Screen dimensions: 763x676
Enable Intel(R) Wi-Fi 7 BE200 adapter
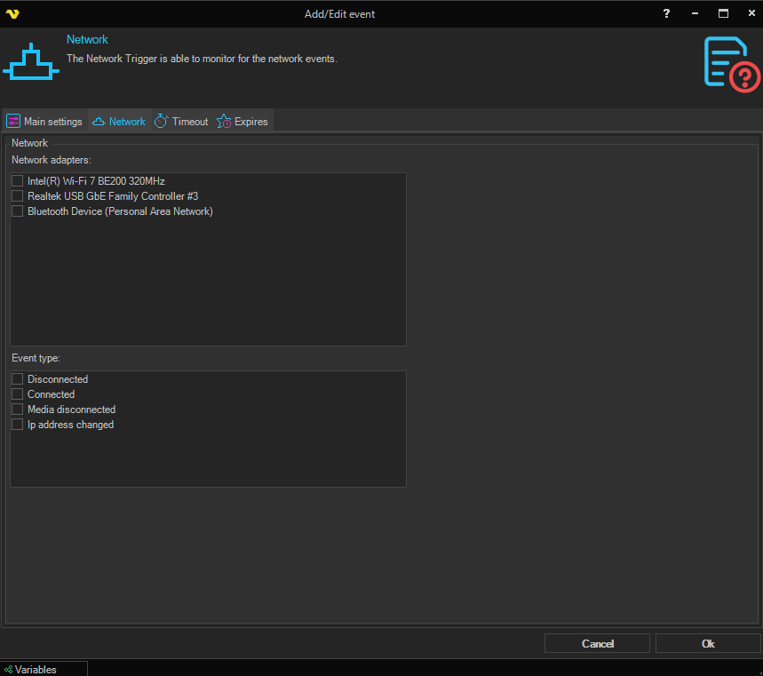(17, 181)
